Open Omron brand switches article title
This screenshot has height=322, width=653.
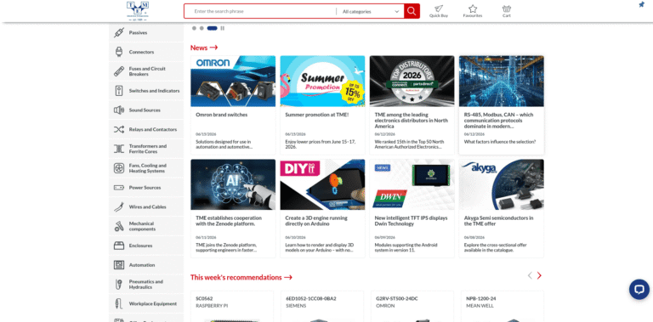tap(222, 115)
